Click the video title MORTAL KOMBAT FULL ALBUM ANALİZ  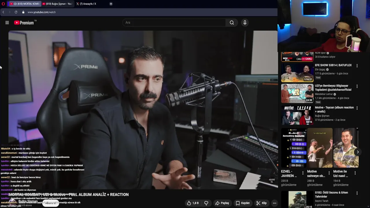point(69,195)
